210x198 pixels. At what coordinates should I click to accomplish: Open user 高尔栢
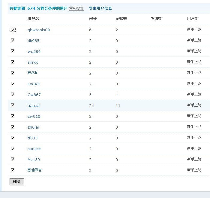pos(33,73)
